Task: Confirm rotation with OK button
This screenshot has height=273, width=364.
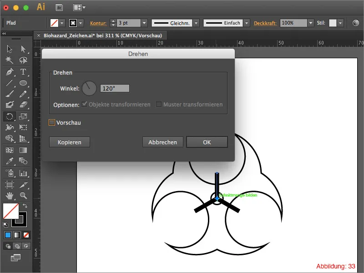Action: 207,142
